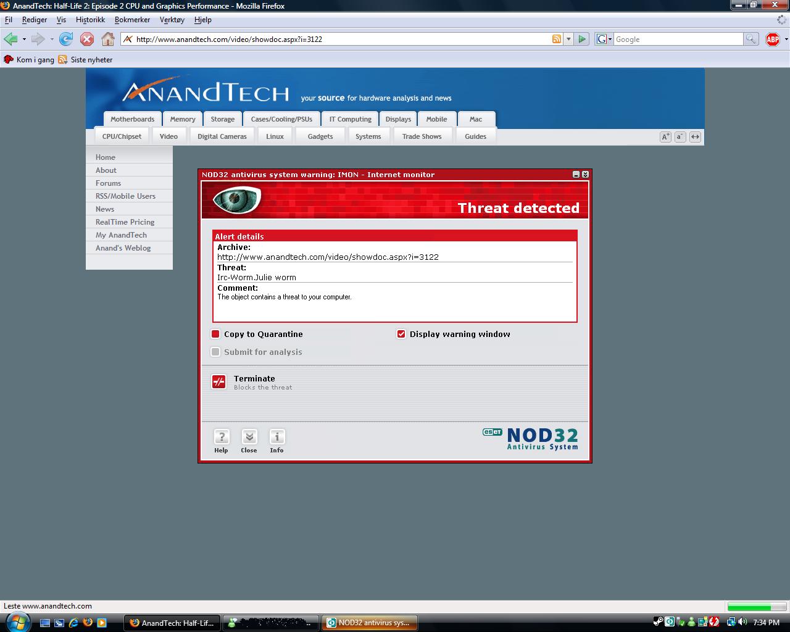Expand the address bar URL history dropdown

tap(568, 39)
